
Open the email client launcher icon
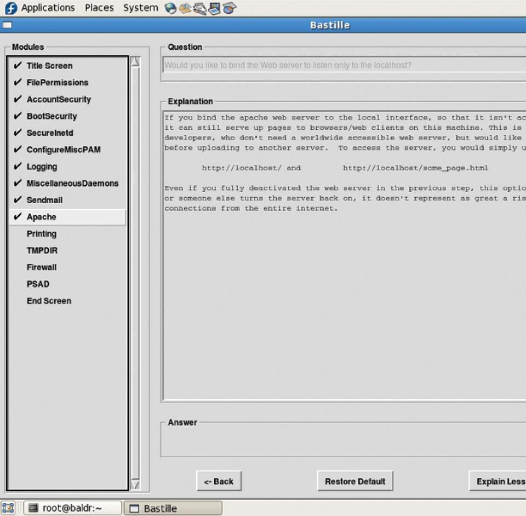[185, 8]
